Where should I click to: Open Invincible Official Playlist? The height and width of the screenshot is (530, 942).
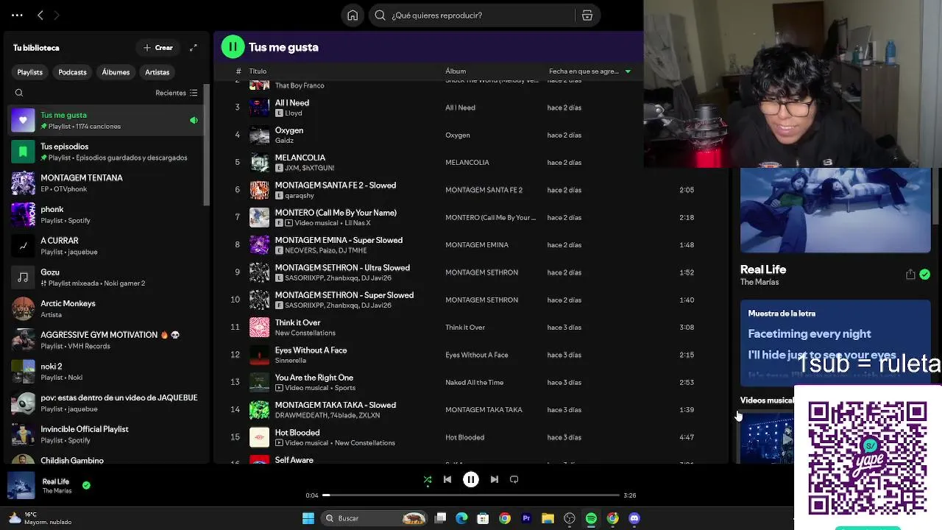pyautogui.click(x=105, y=434)
